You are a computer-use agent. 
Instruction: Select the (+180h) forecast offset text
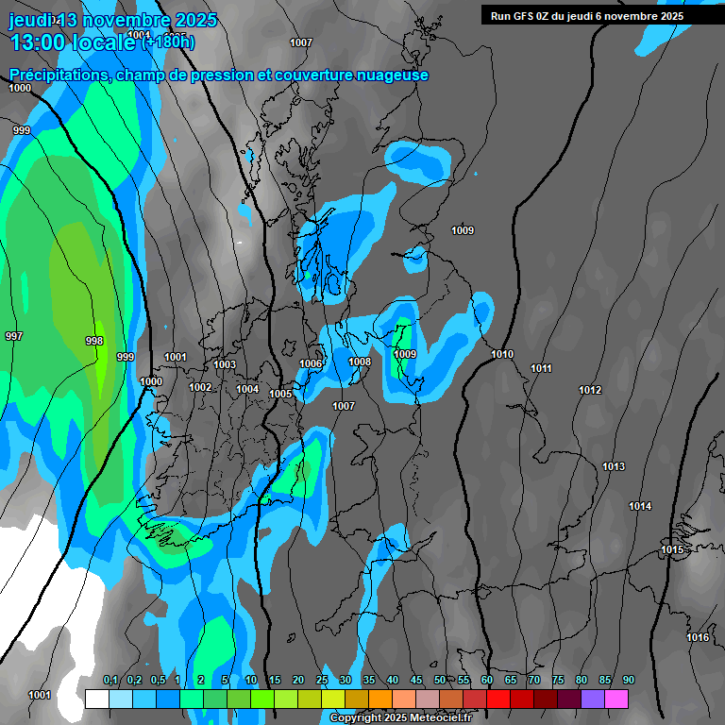click(x=169, y=42)
